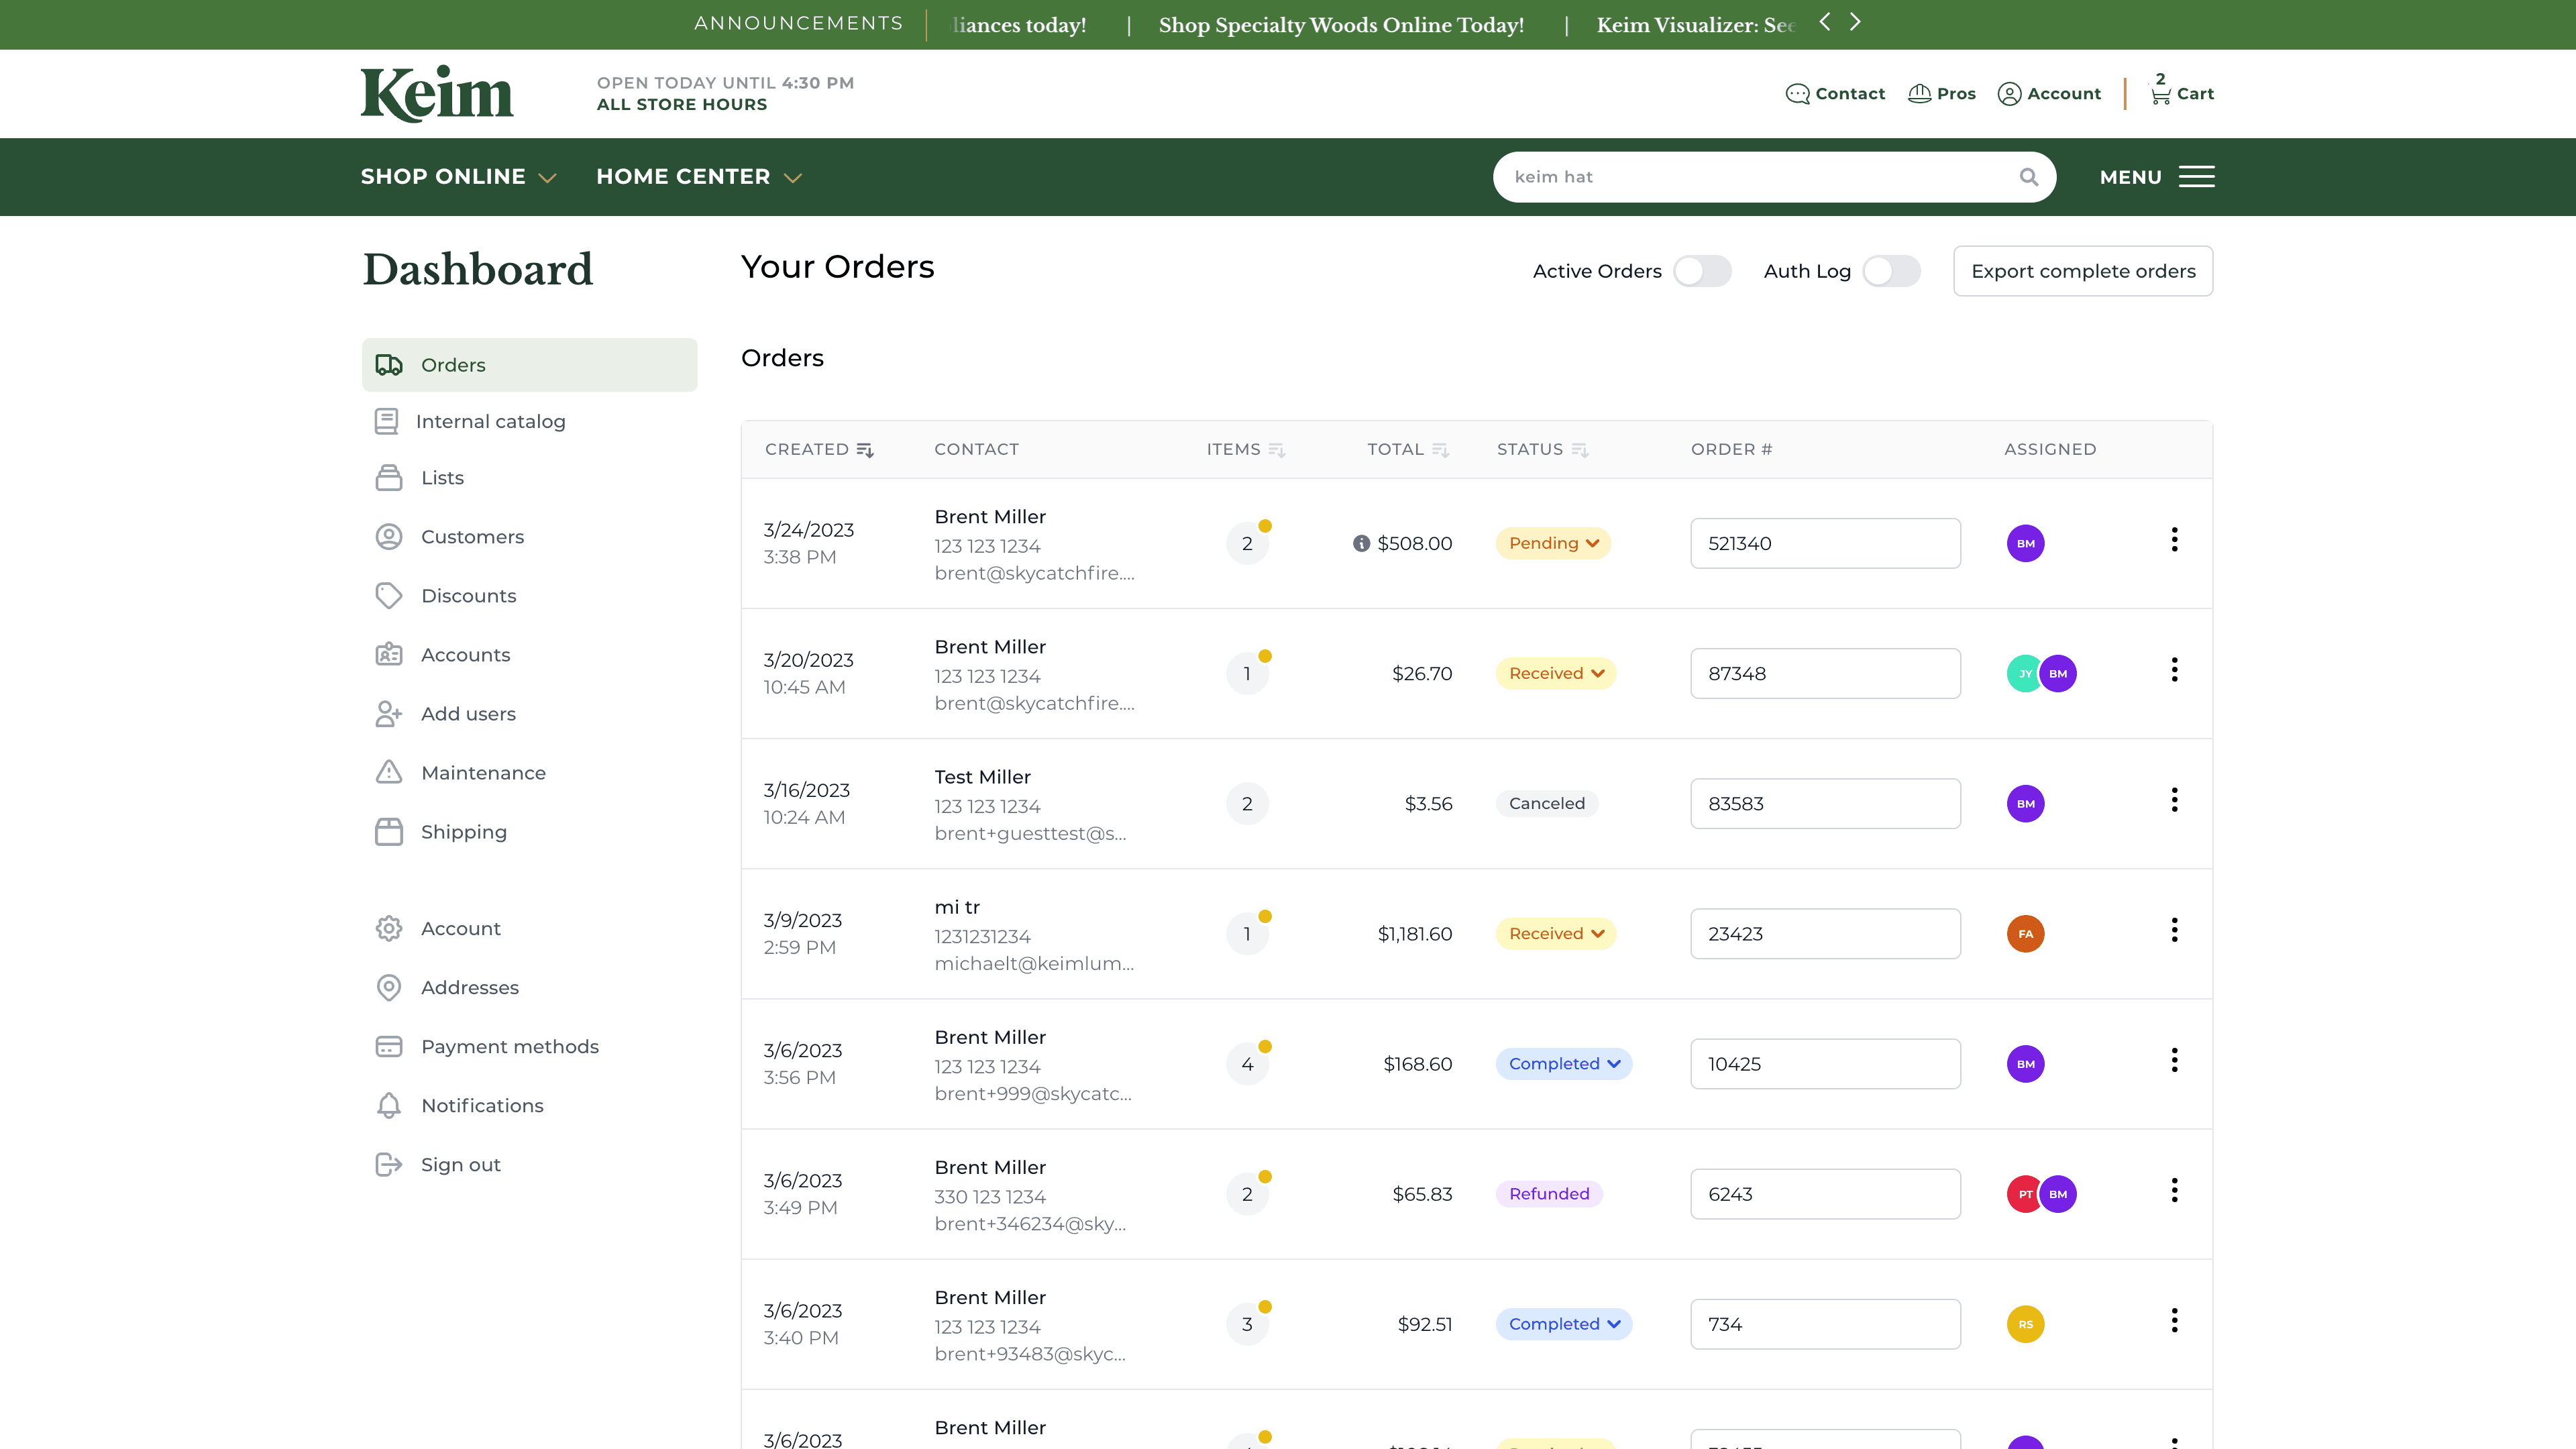Open hamburger MENU icon
Screen dimensions: 2576x1449
pyautogui.click(x=2196, y=177)
